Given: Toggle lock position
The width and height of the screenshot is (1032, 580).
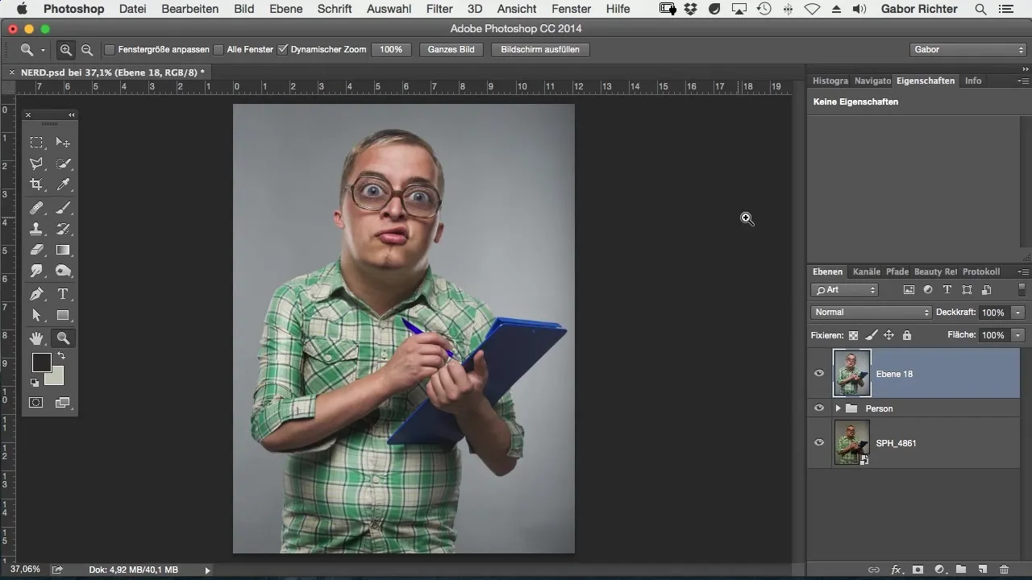Looking at the screenshot, I should click(888, 335).
